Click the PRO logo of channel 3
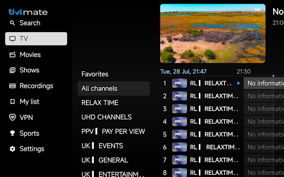 [x=179, y=109]
